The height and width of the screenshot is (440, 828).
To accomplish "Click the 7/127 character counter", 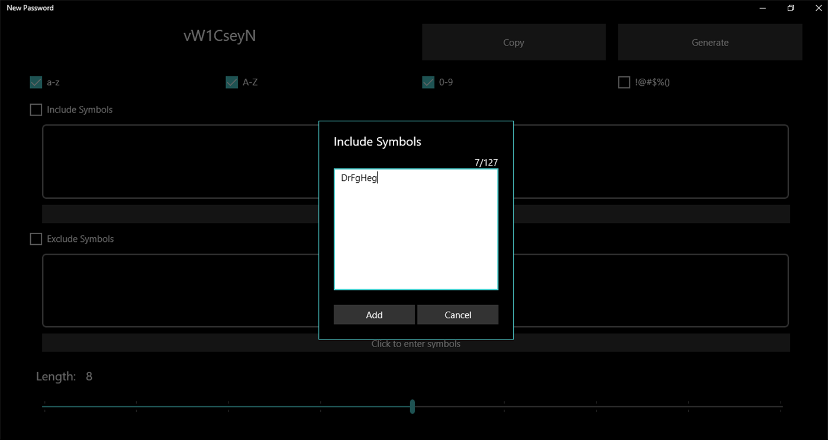I will click(x=485, y=162).
